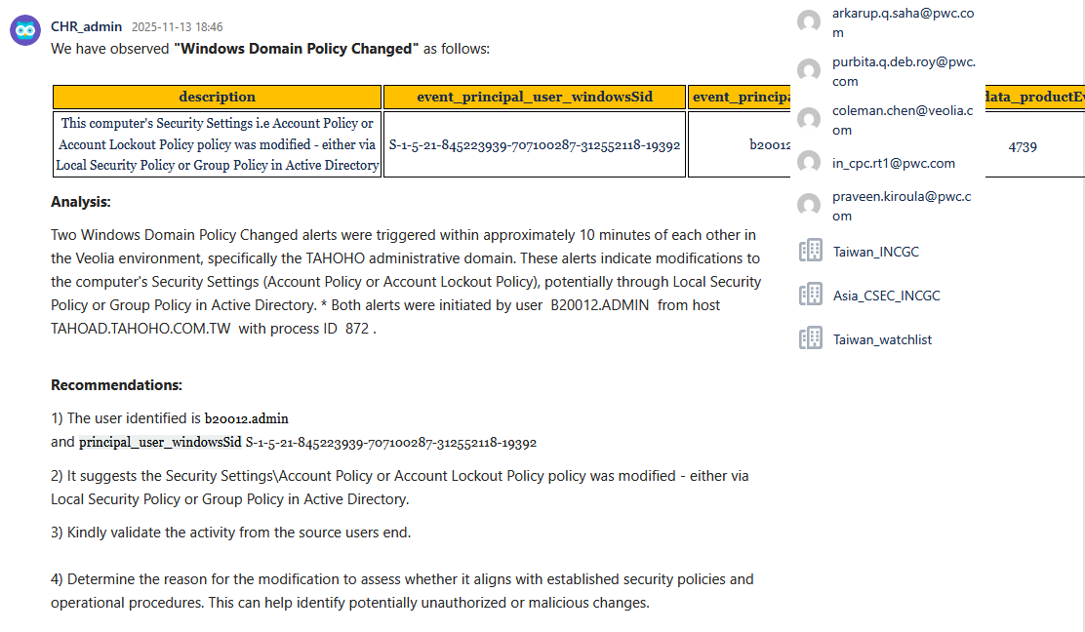This screenshot has width=1085, height=632.
Task: Click the CHR_admin owl avatar icon
Action: (x=25, y=30)
